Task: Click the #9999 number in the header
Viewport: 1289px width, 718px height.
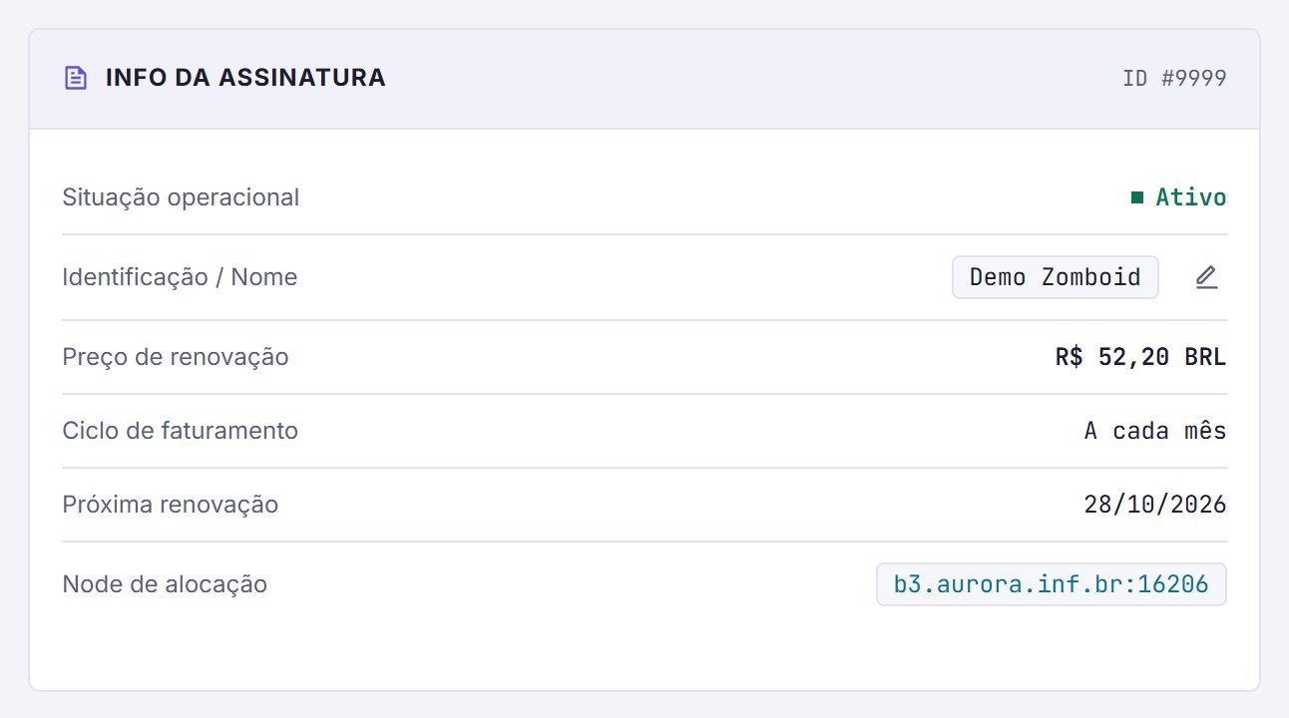Action: click(1194, 78)
